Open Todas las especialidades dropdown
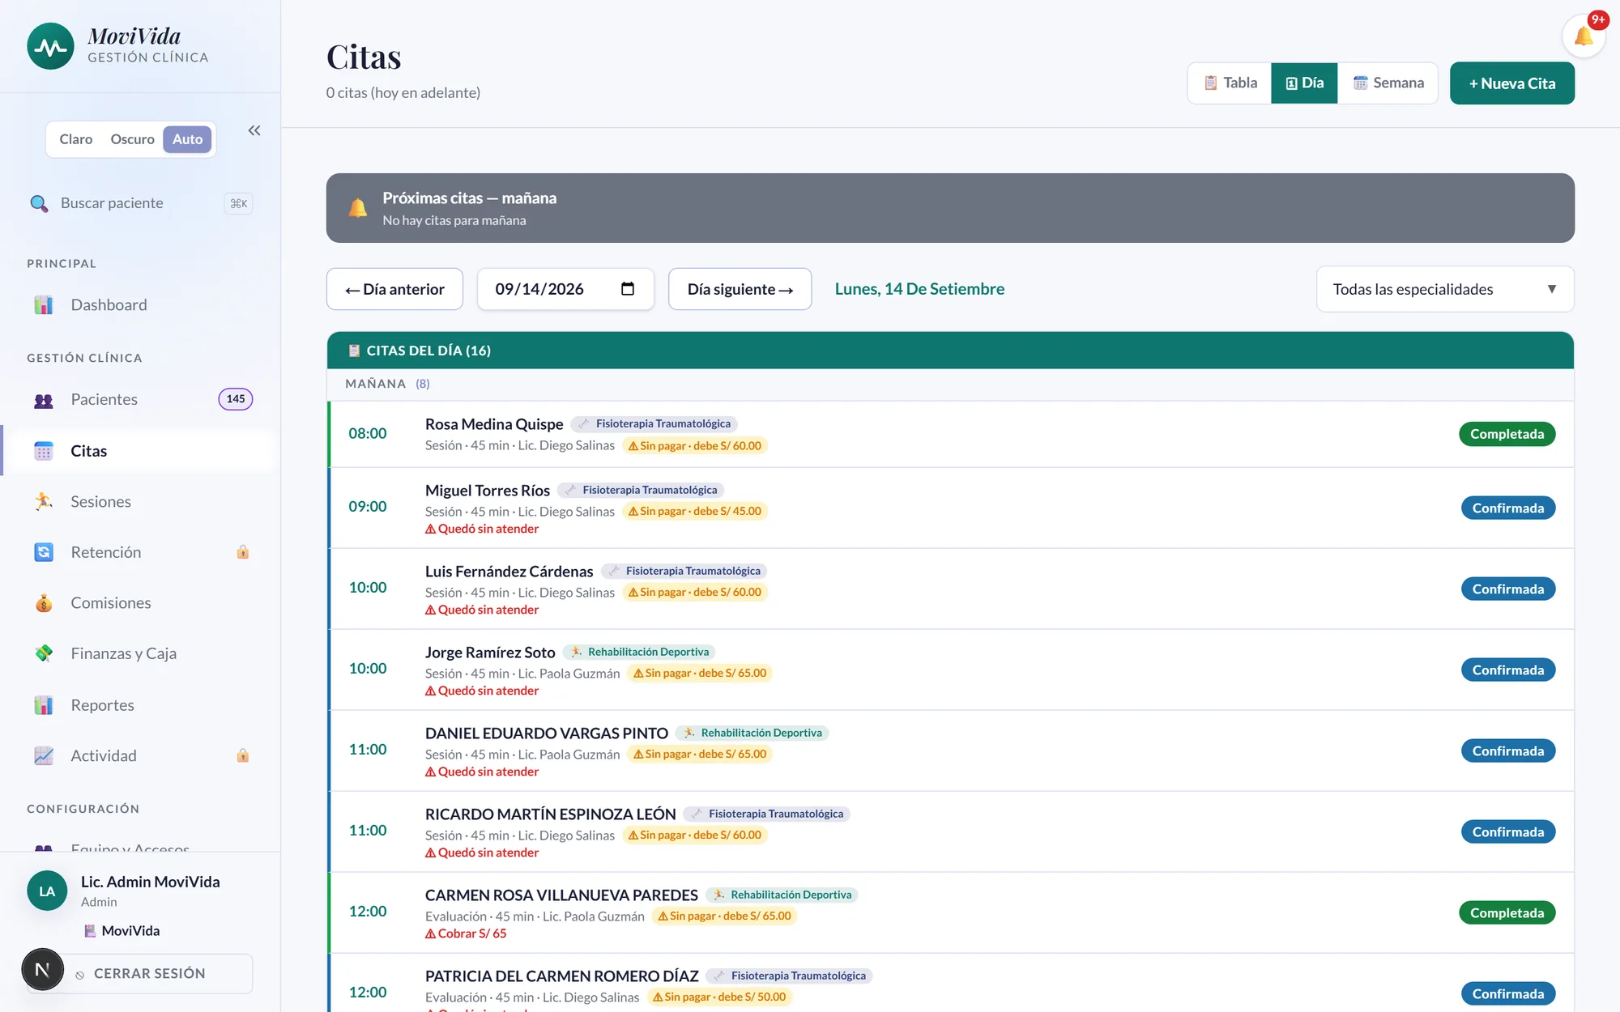 [1444, 289]
